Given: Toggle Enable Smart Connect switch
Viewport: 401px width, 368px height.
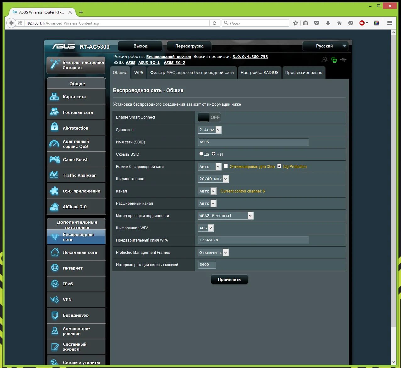Looking at the screenshot, I should coord(209,117).
